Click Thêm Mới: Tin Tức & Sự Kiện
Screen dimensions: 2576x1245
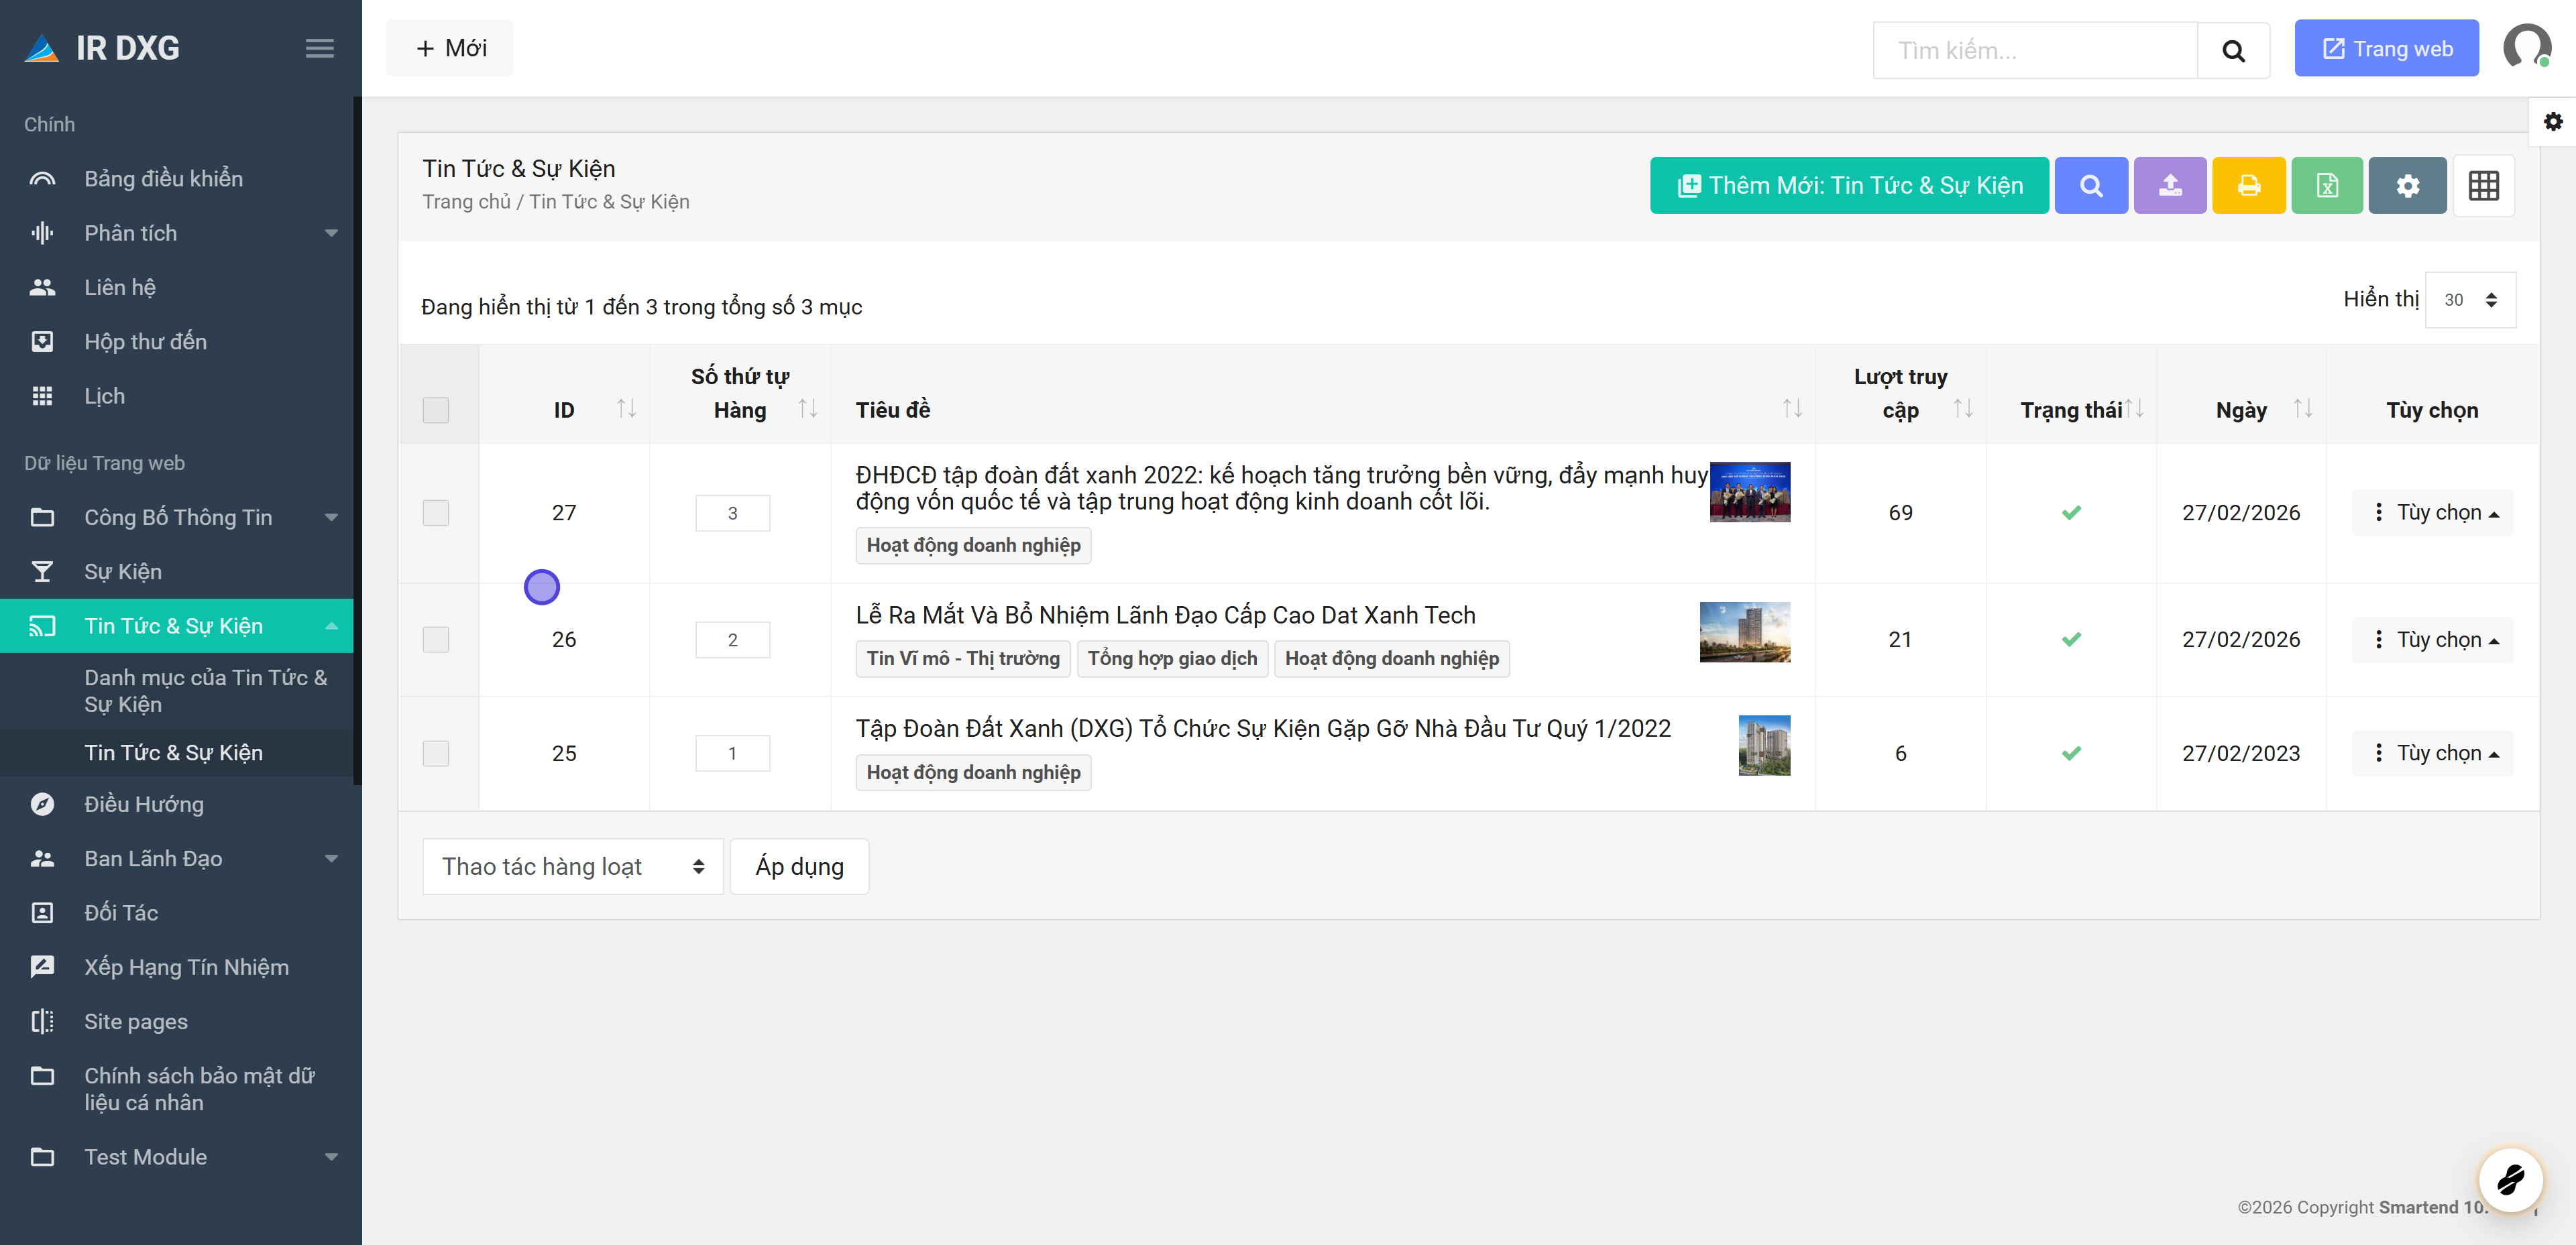(x=1849, y=186)
